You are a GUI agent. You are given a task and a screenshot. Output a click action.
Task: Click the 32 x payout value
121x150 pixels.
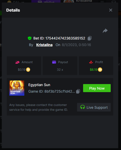click(60, 70)
